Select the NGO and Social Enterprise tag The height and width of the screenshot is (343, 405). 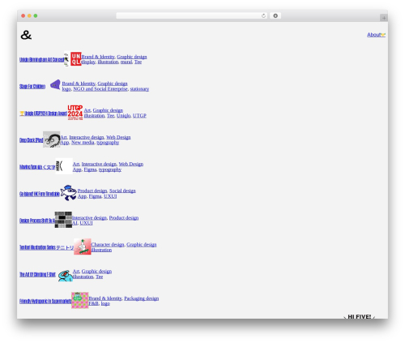[100, 88]
